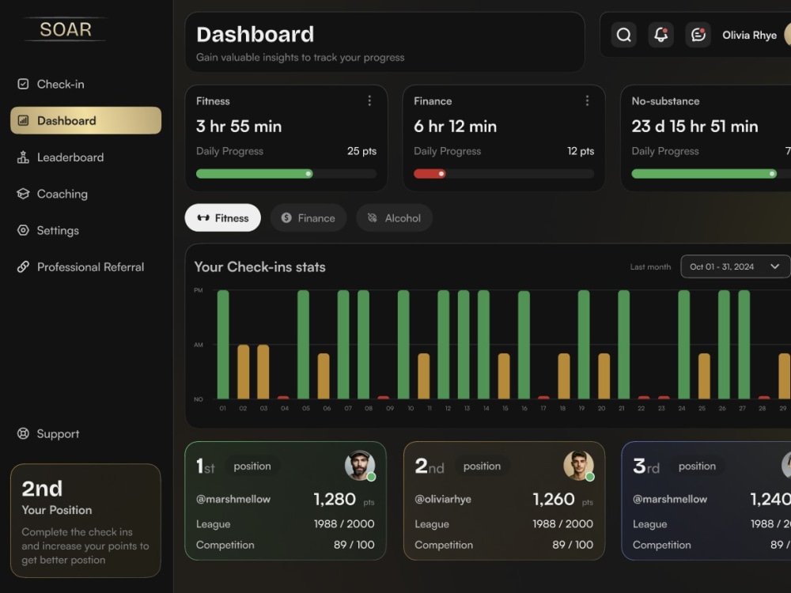Click the SOAR logo

point(66,29)
